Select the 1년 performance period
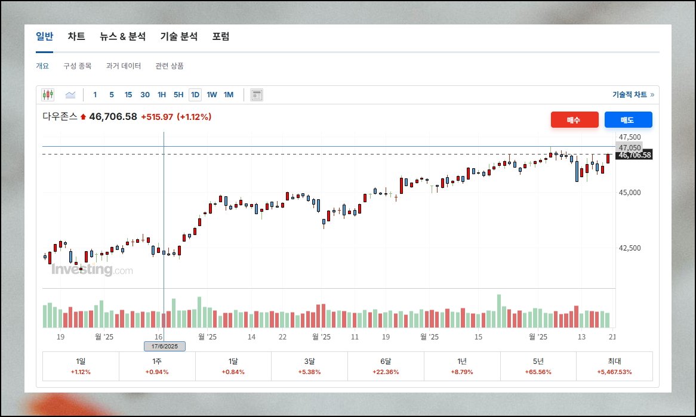Viewport: 696px width, 417px height. tap(462, 366)
